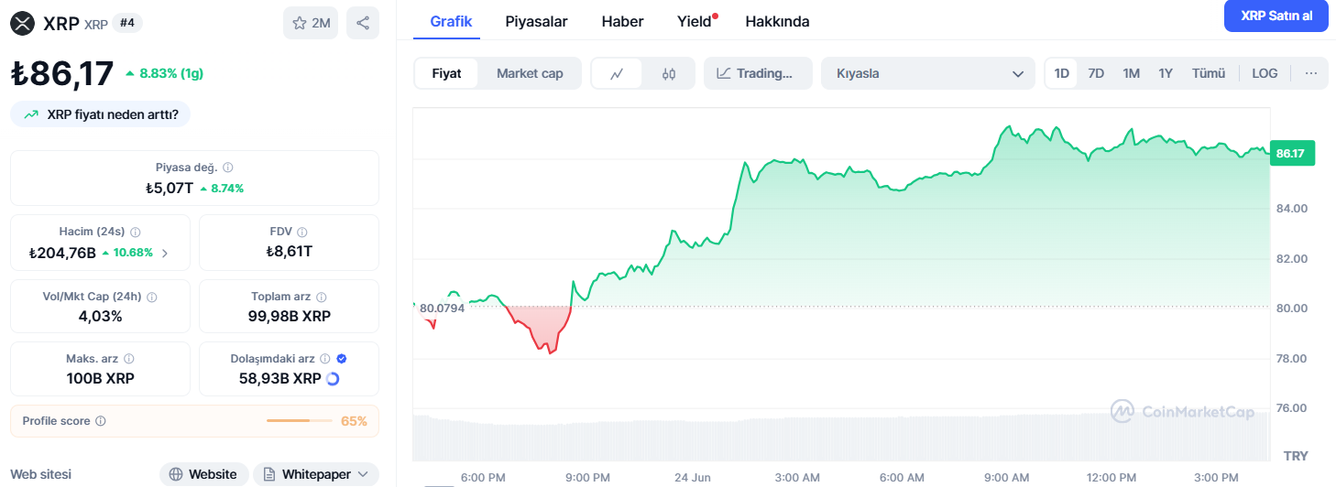This screenshot has height=487, width=1336.
Task: Open the Grafik tab
Action: coord(451,21)
